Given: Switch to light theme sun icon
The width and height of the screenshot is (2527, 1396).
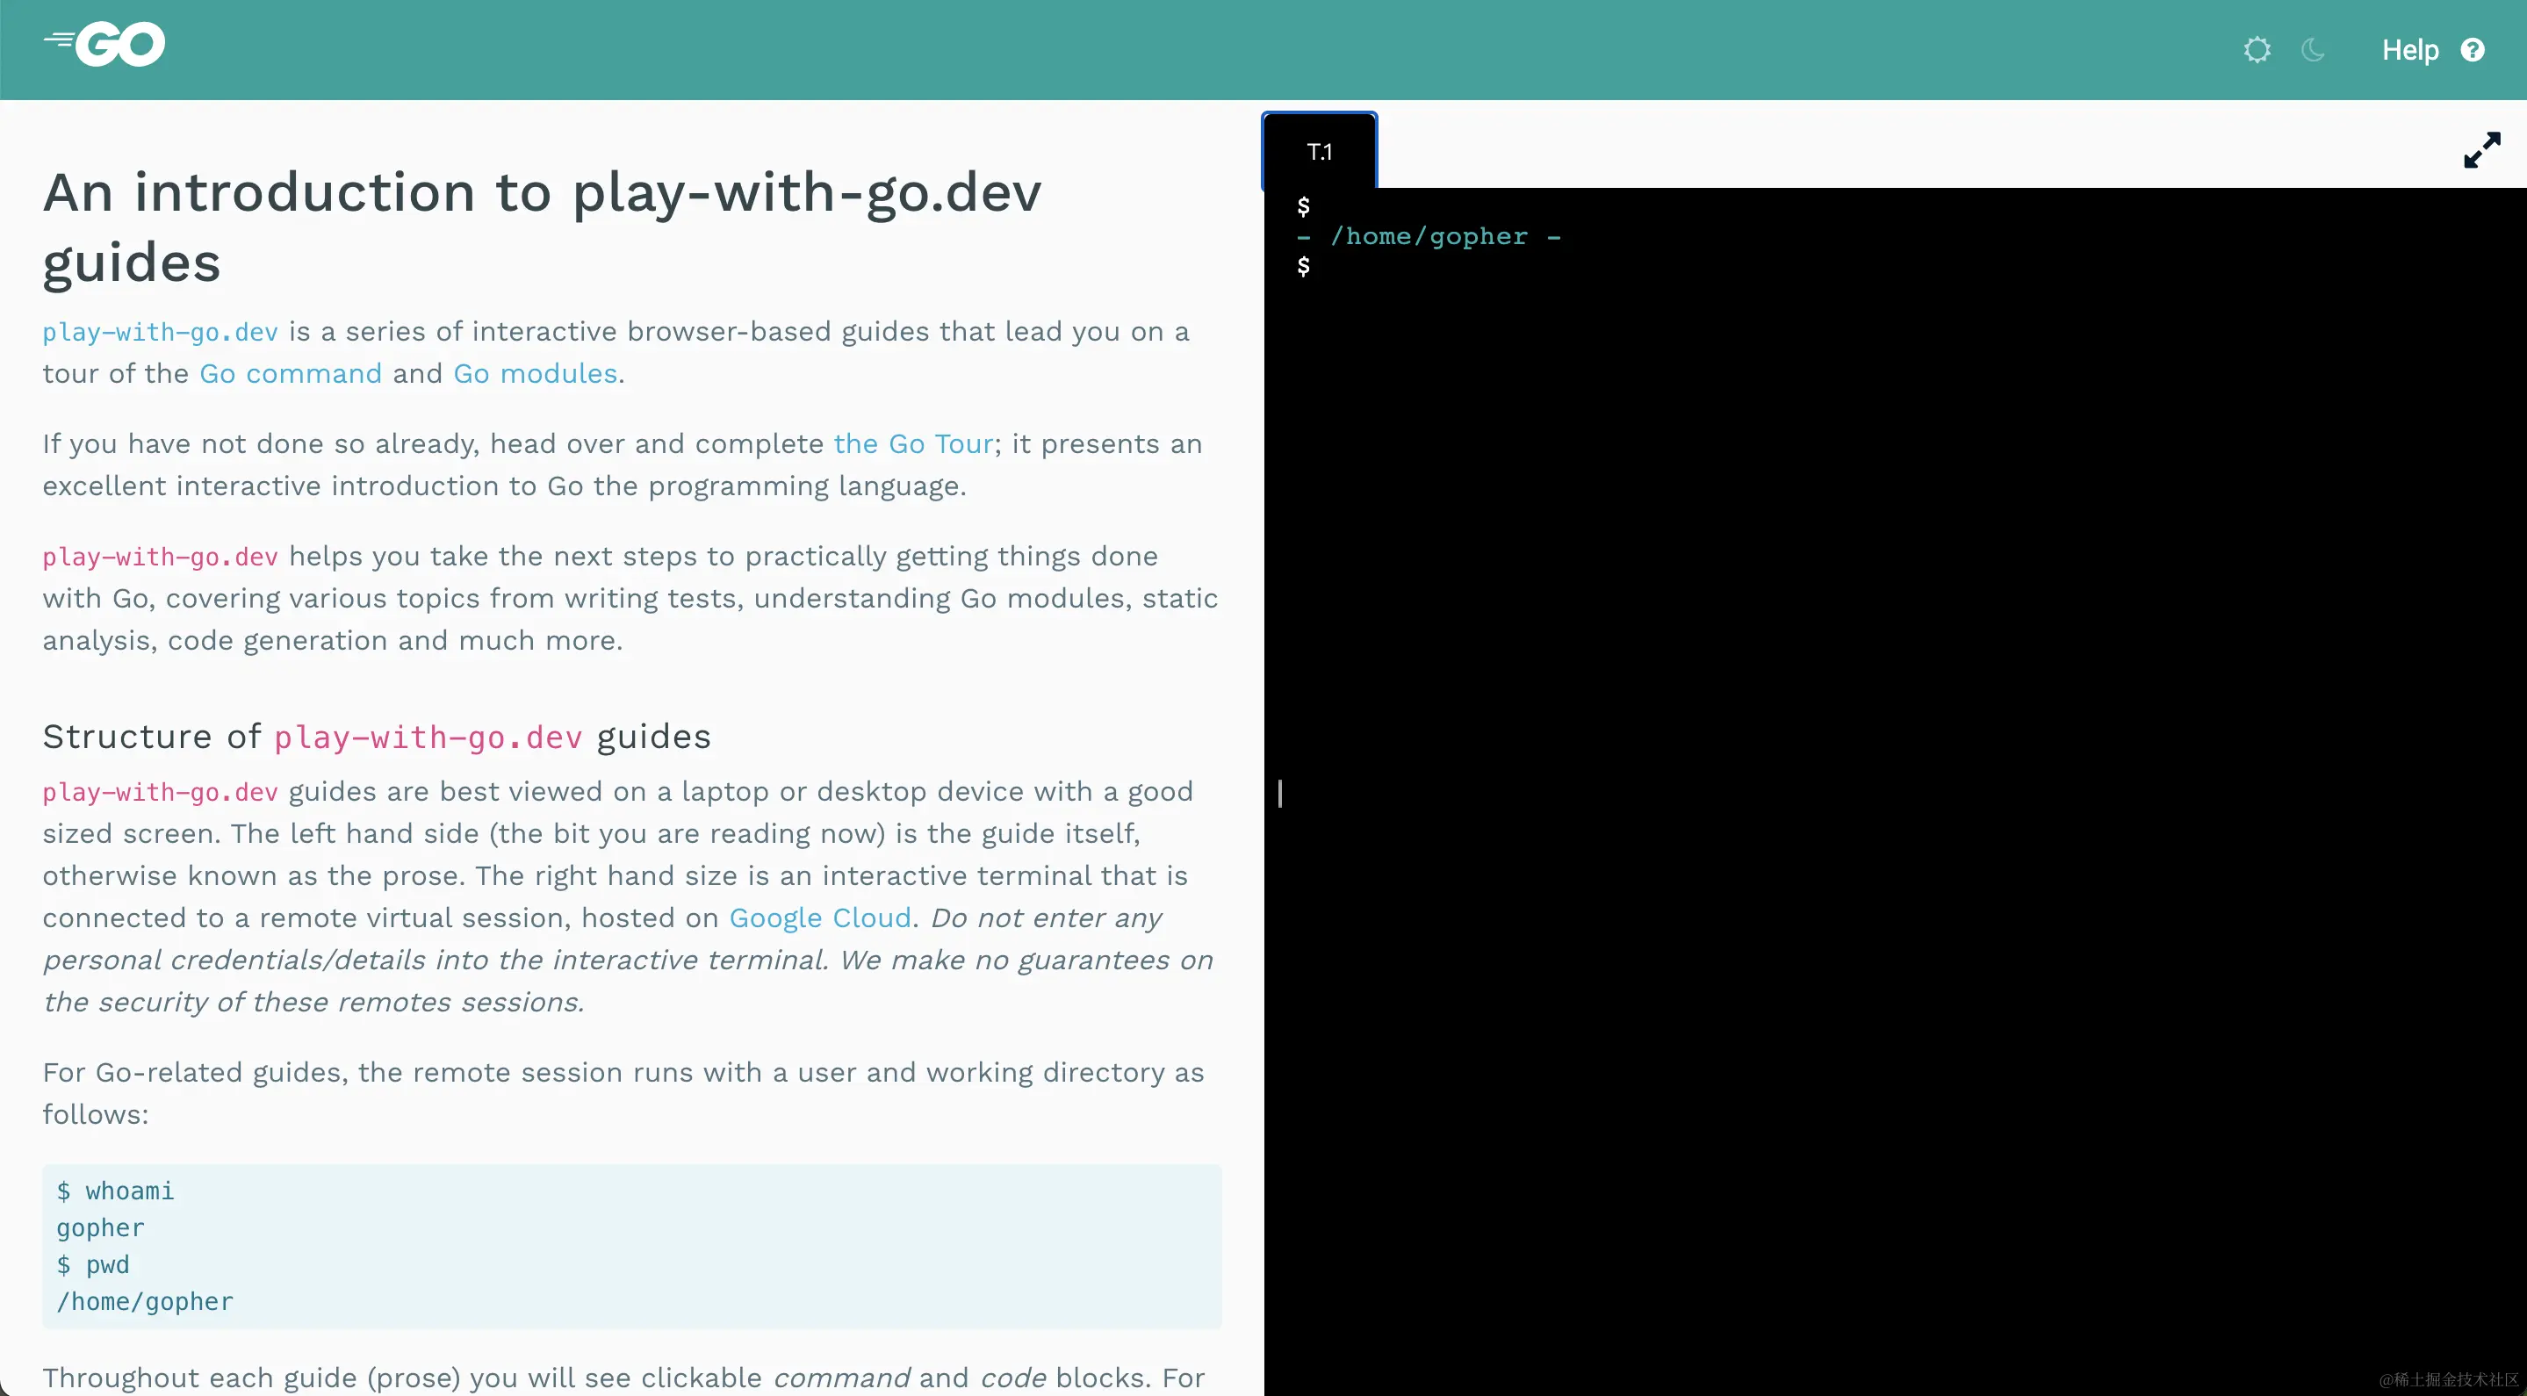Looking at the screenshot, I should click(x=2257, y=50).
